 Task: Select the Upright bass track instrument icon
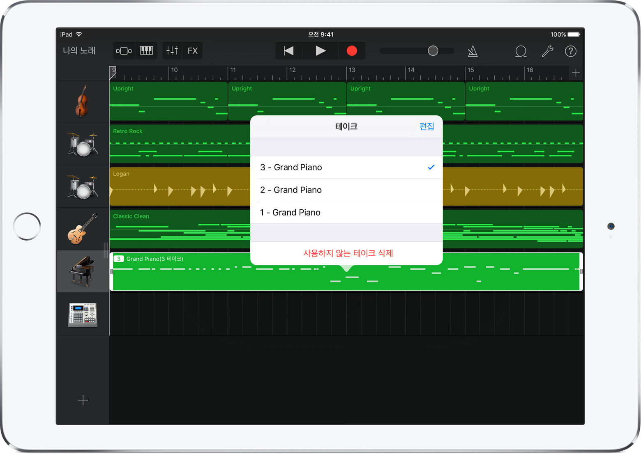pyautogui.click(x=83, y=101)
